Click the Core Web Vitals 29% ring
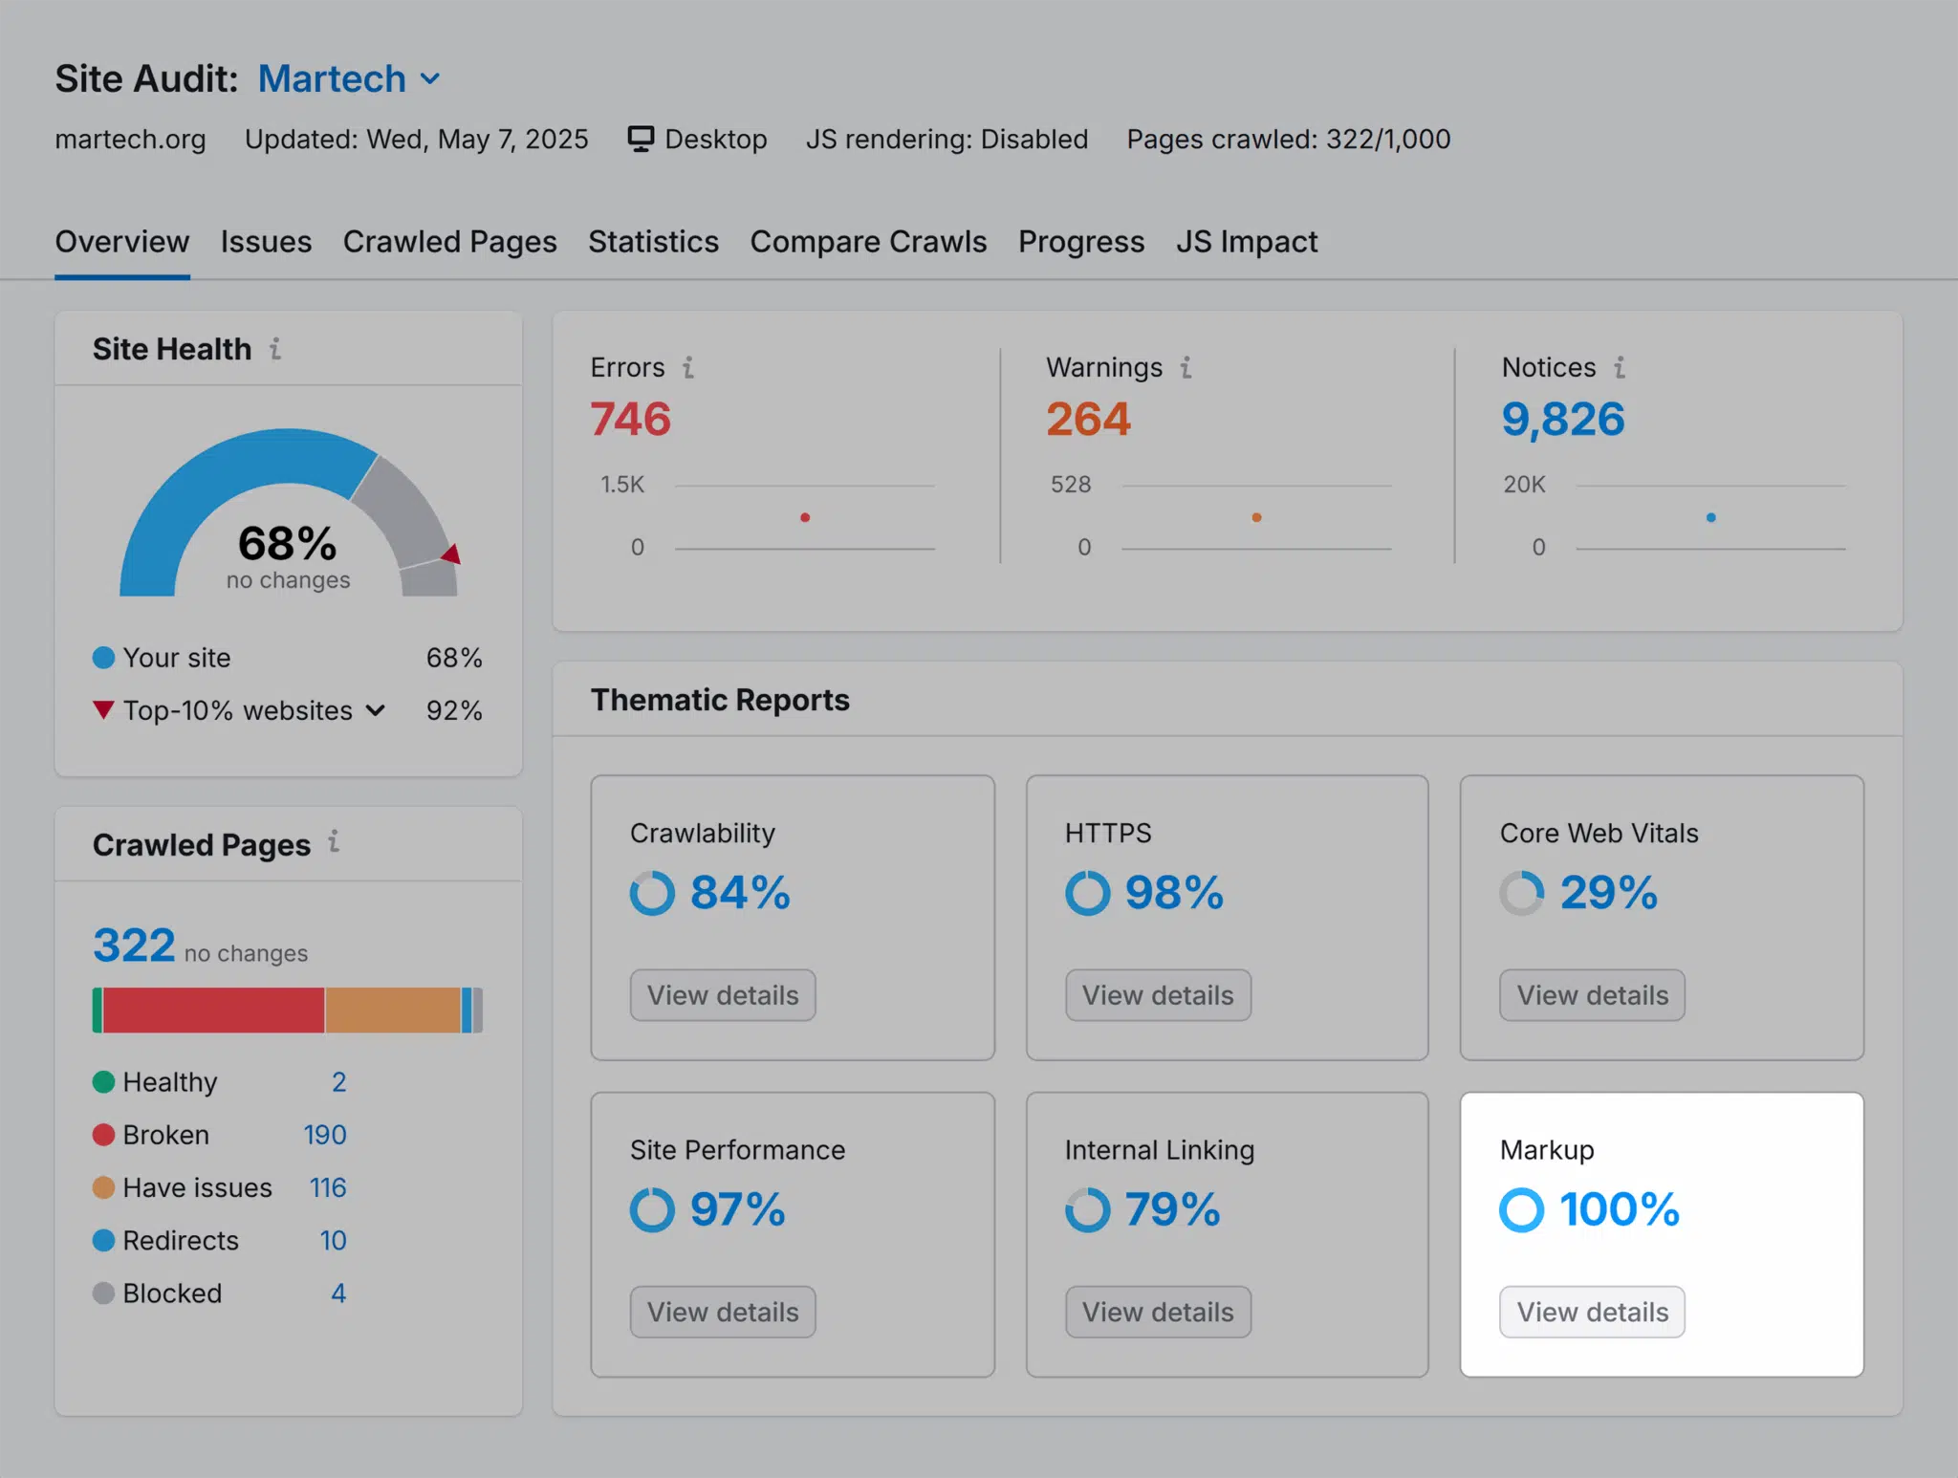 point(1522,893)
